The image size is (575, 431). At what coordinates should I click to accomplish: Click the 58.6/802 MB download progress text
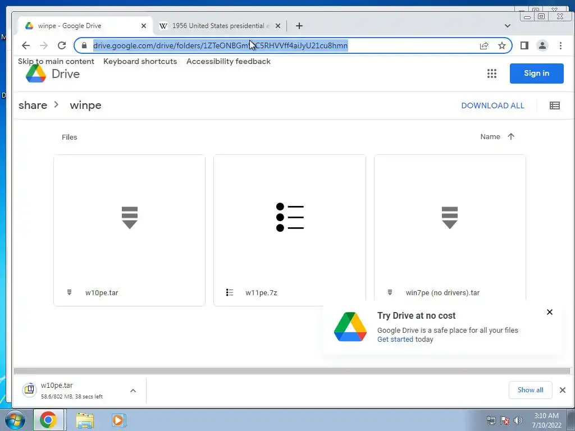[72, 397]
